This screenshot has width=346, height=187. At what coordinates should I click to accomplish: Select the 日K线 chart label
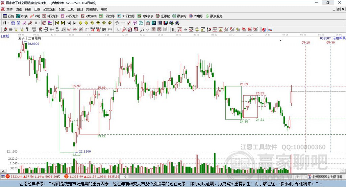point(5,36)
